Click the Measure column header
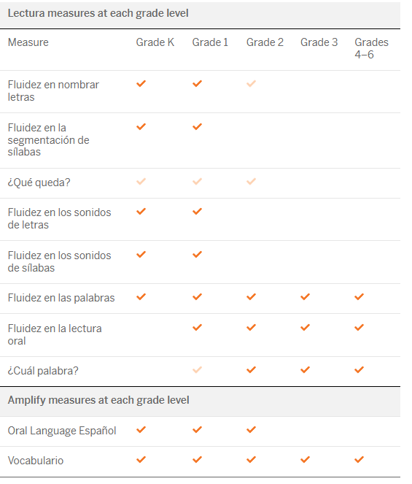The width and height of the screenshot is (412, 484). (28, 42)
